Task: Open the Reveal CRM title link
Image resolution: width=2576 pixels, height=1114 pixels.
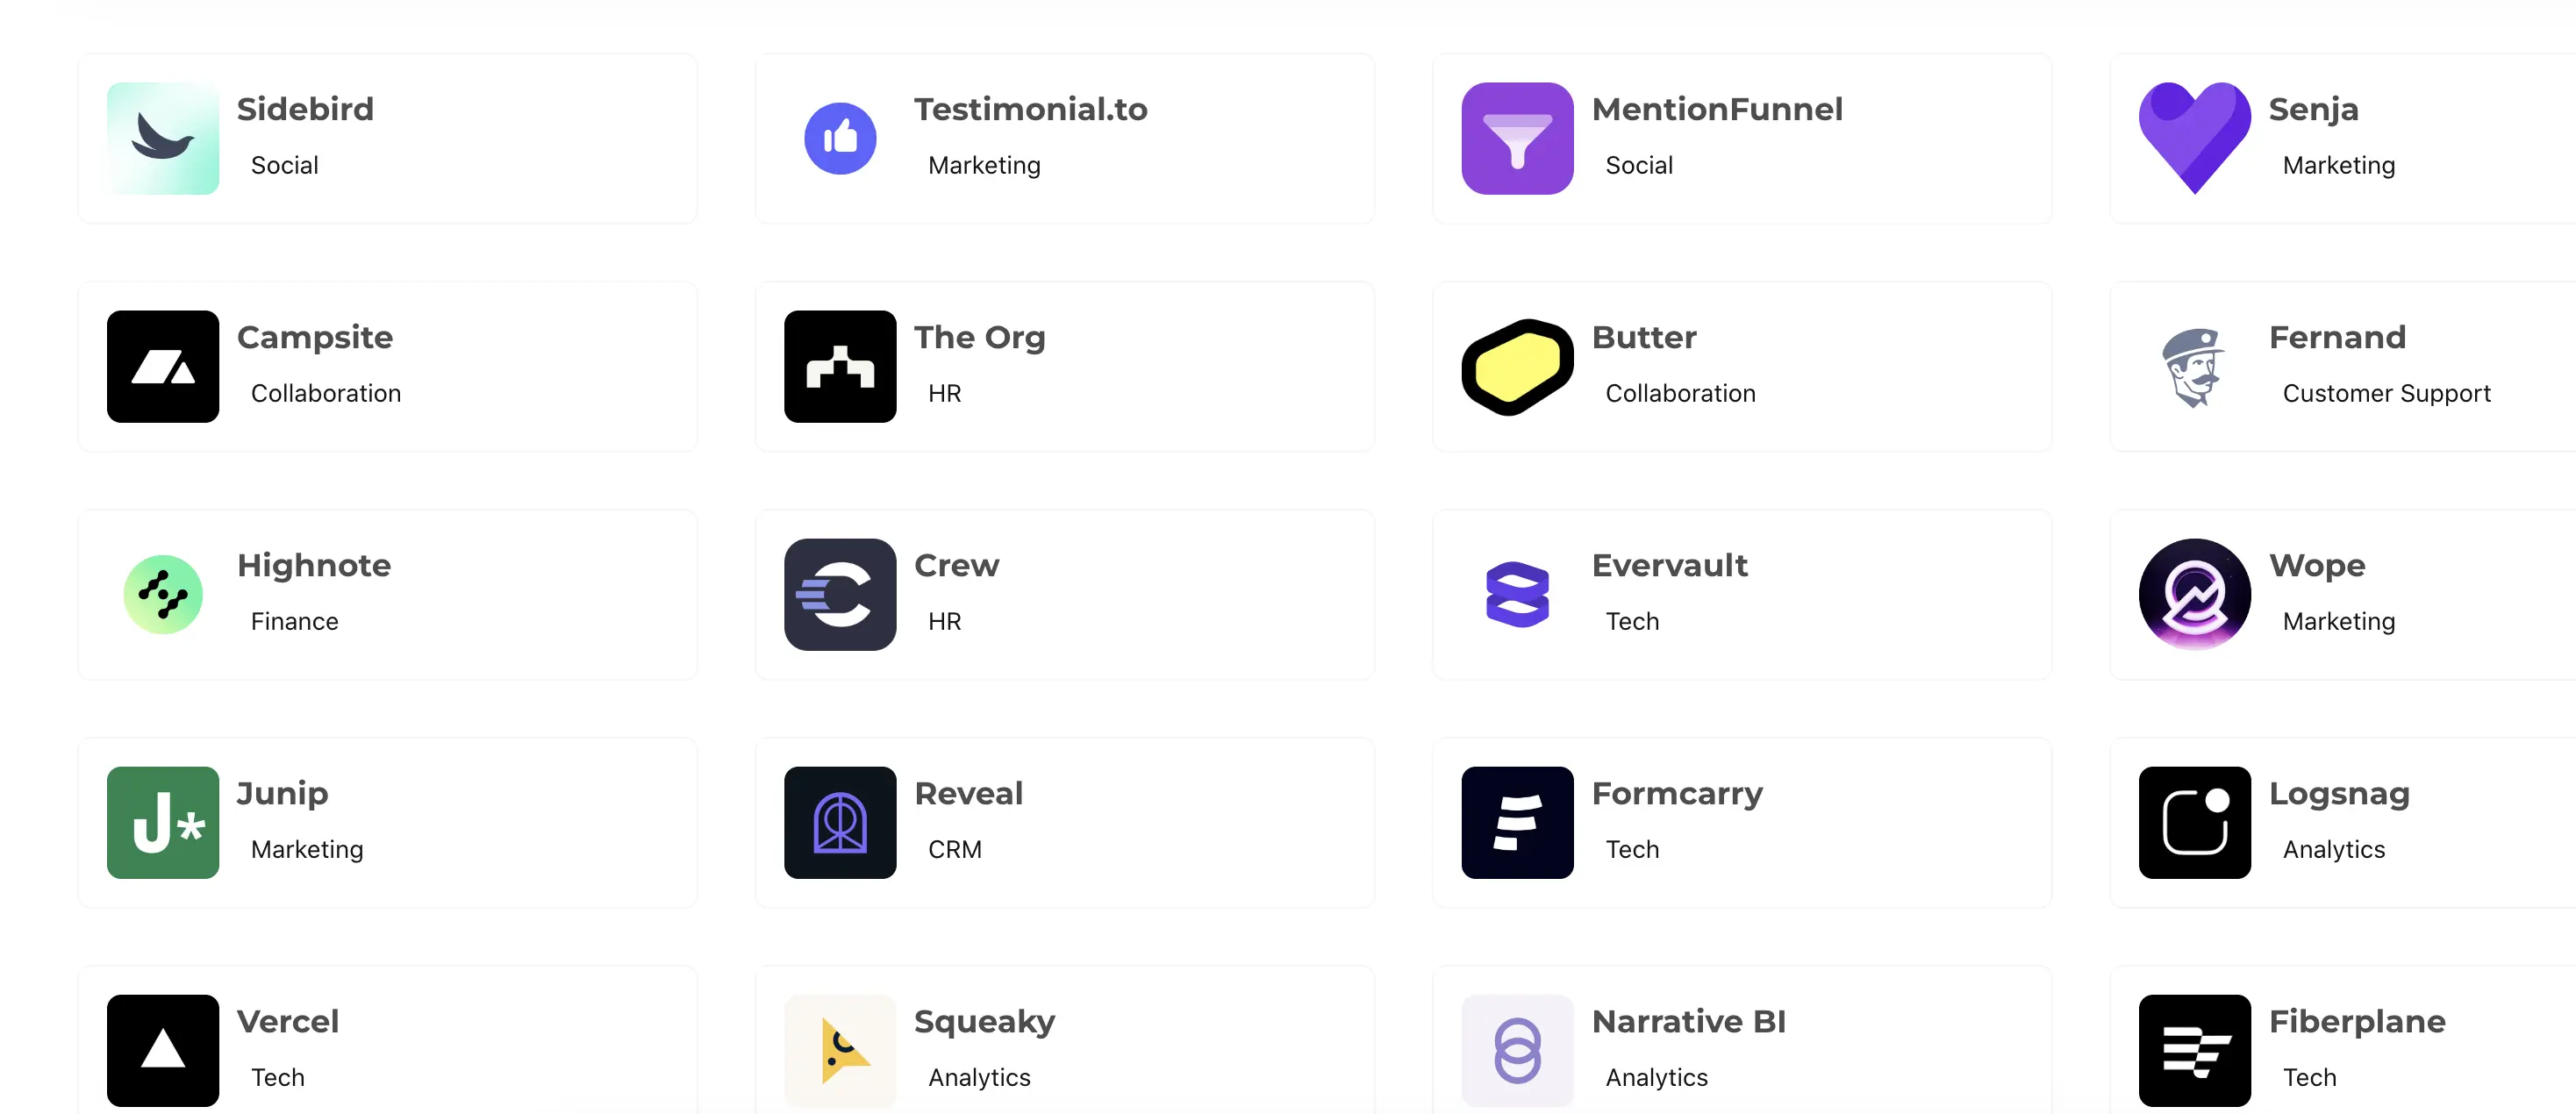Action: [968, 793]
